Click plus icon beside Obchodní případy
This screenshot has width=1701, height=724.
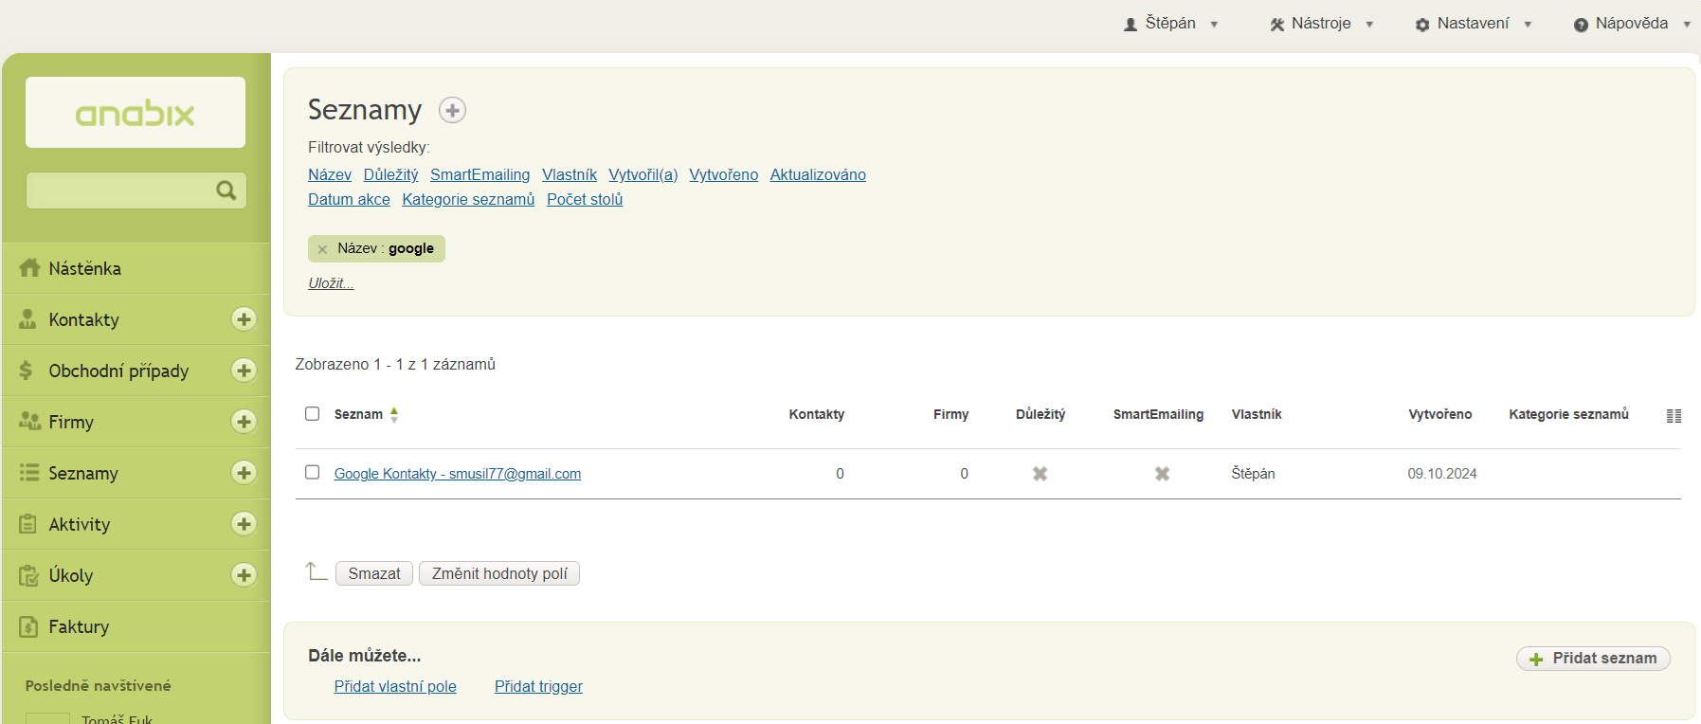tap(244, 371)
